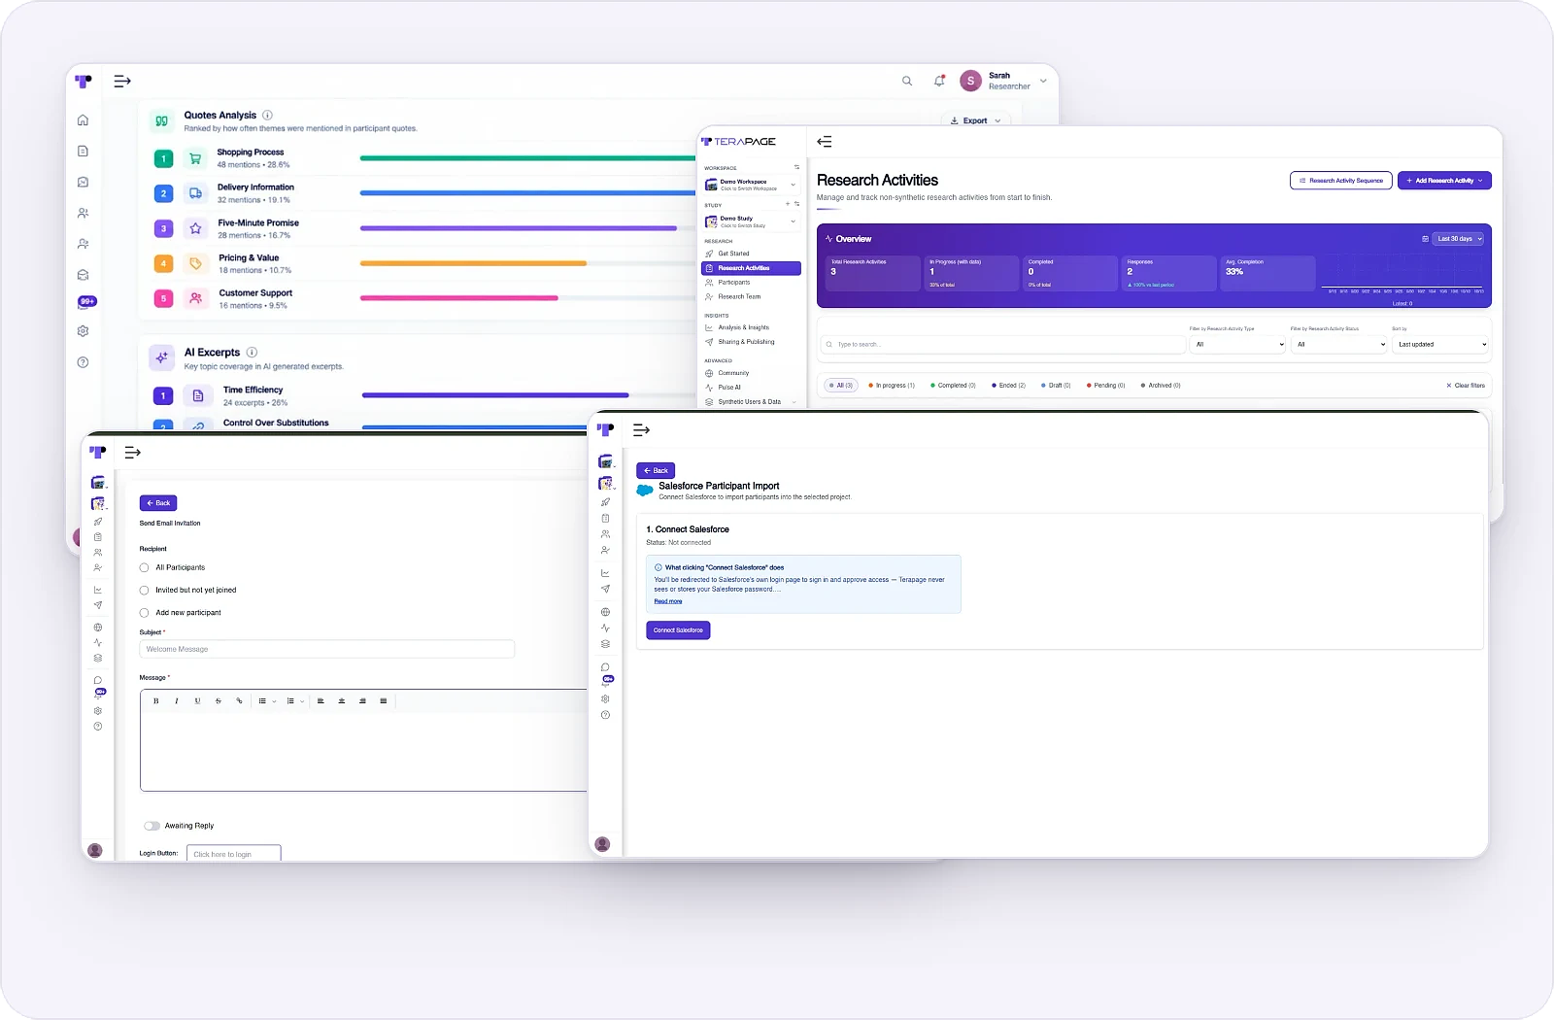Click the Connect Salesforce button
Viewport: 1554px width, 1020px height.
[678, 630]
